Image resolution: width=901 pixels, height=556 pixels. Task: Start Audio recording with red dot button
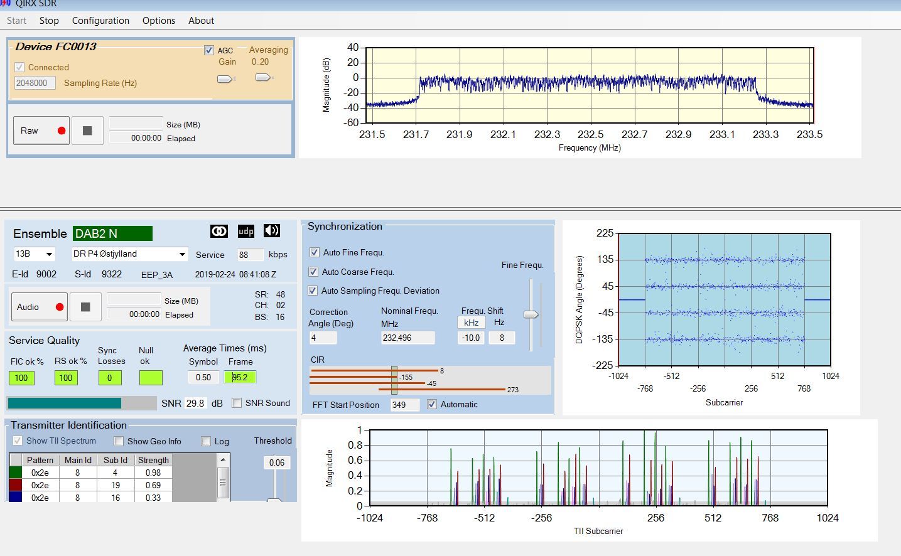coord(40,307)
